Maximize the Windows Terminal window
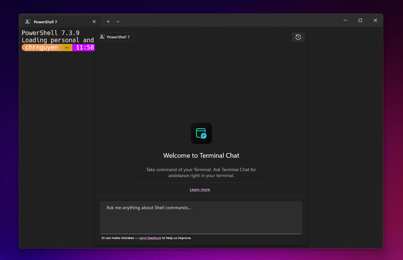 point(360,20)
